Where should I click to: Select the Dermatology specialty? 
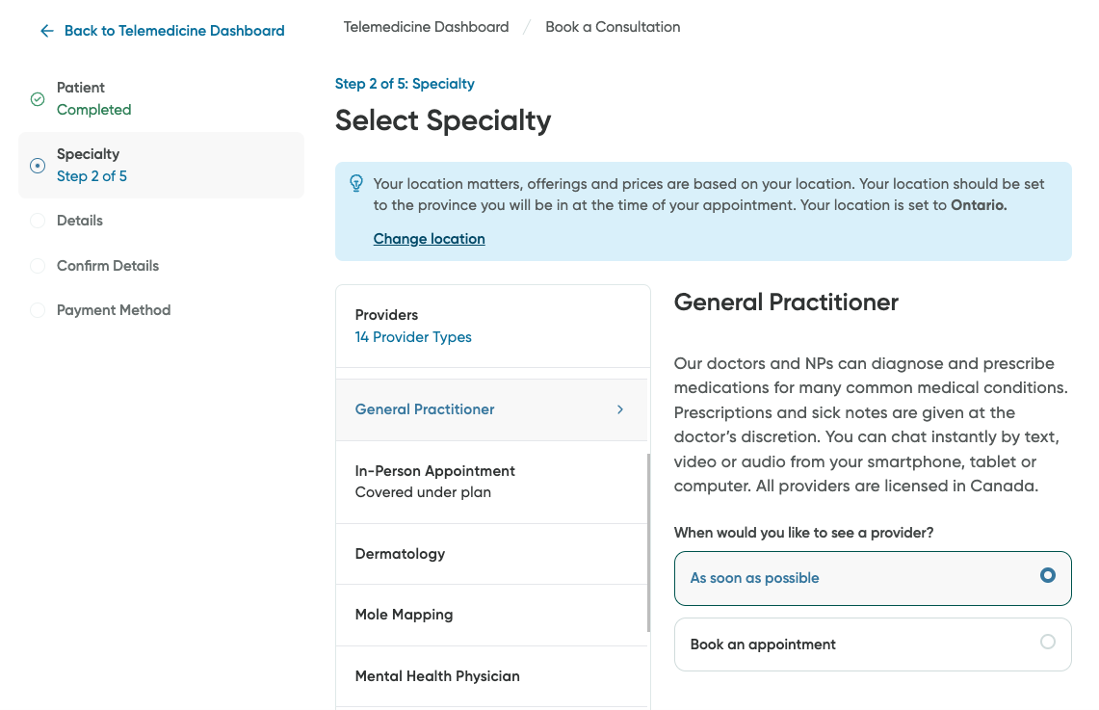(x=400, y=554)
